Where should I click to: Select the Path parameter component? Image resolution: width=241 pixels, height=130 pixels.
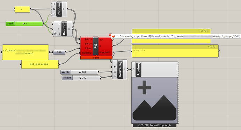(59, 52)
